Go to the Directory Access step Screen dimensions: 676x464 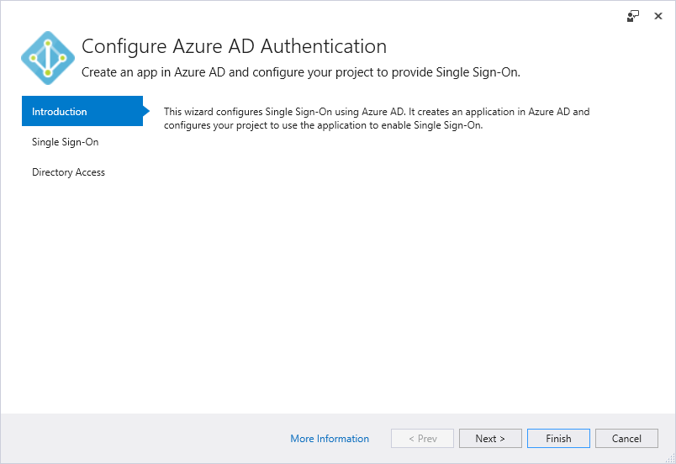[69, 172]
